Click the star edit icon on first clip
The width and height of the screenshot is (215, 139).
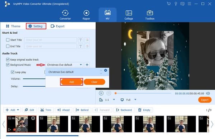tap(14, 130)
